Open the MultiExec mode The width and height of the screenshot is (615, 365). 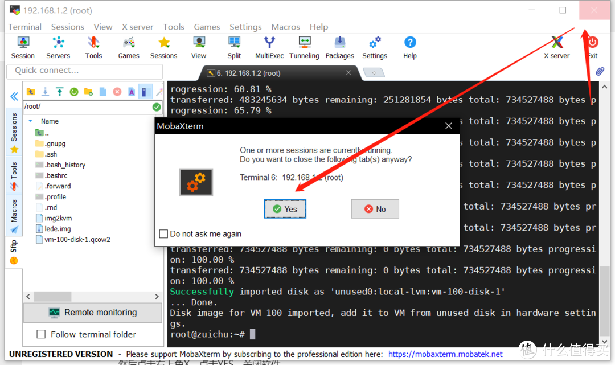click(x=269, y=47)
